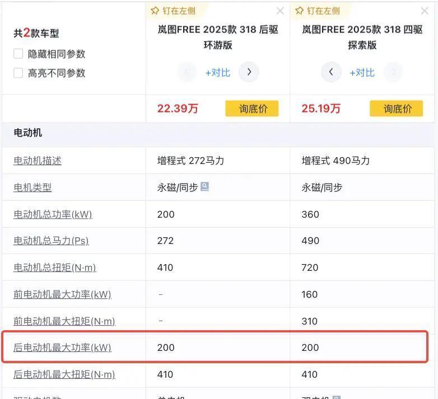
Task: Click disabled right arrow under 四驱探索版
Action: pyautogui.click(x=393, y=72)
